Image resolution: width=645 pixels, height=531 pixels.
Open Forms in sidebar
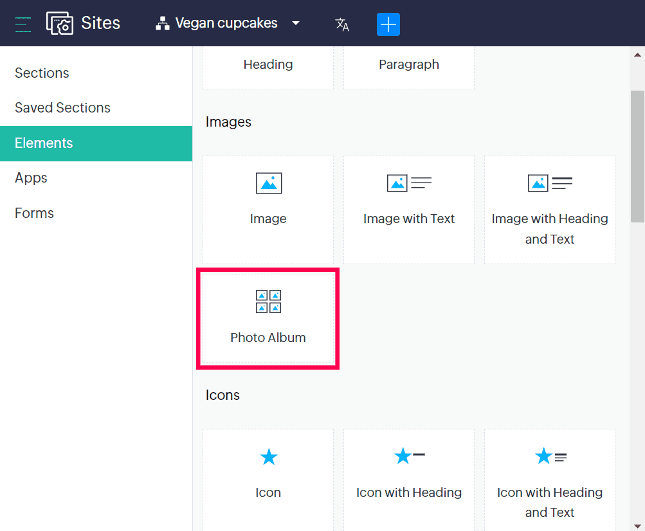coord(34,213)
